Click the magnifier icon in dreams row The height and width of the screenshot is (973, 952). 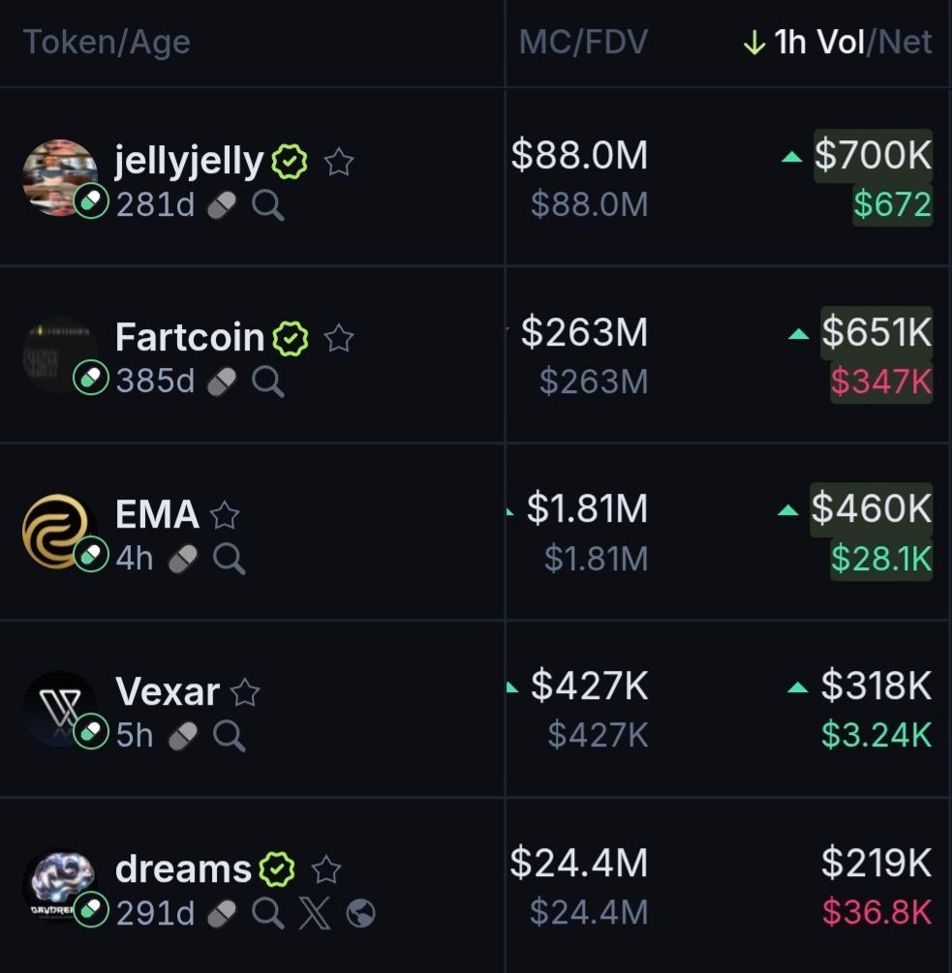tap(268, 913)
